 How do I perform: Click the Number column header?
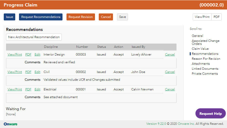click(x=82, y=47)
